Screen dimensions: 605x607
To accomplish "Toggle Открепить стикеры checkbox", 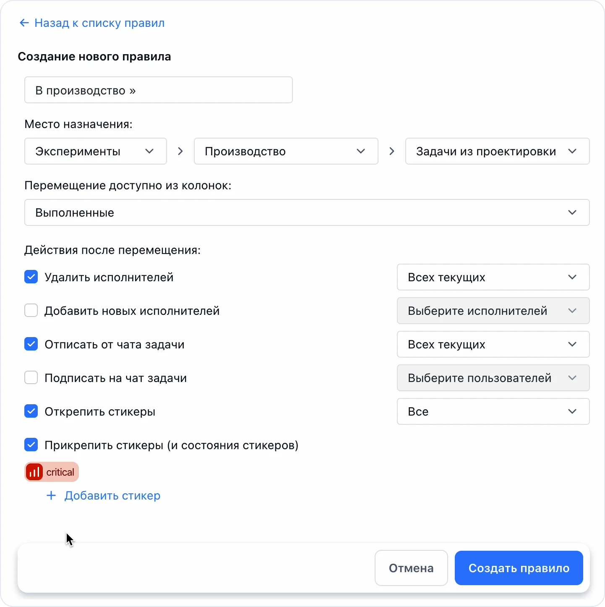I will click(x=31, y=411).
